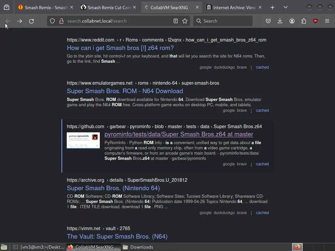Click the Firefox tray icon in the taskbar
The width and height of the screenshot is (335, 251).
297,247
